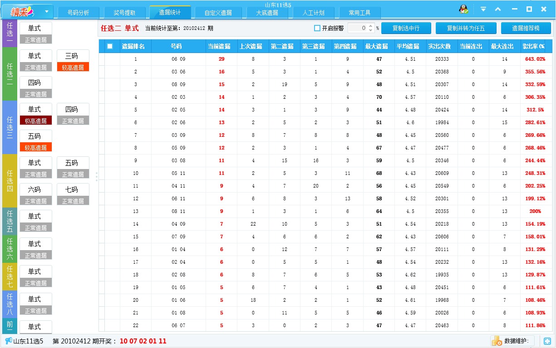Screen dimensions: 556x348
Task: Switch to the 自定义遗漏 tab
Action: click(x=218, y=13)
